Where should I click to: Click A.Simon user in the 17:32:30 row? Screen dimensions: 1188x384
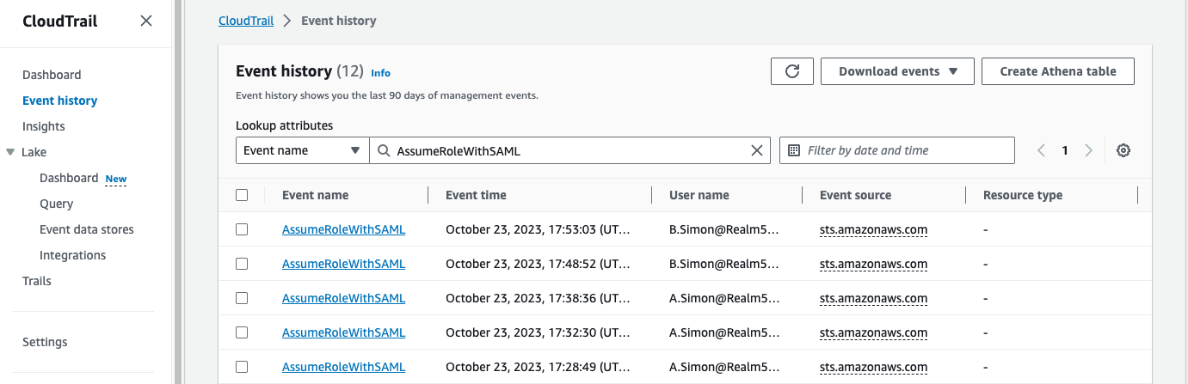(724, 332)
